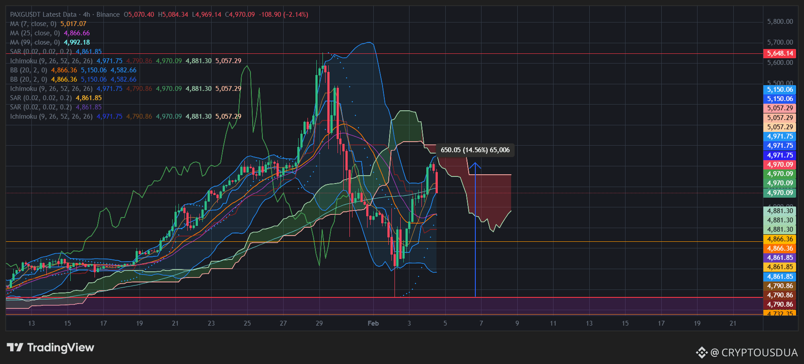This screenshot has width=804, height=364.
Task: Open the 4h timeframe selector in header
Action: pos(87,15)
